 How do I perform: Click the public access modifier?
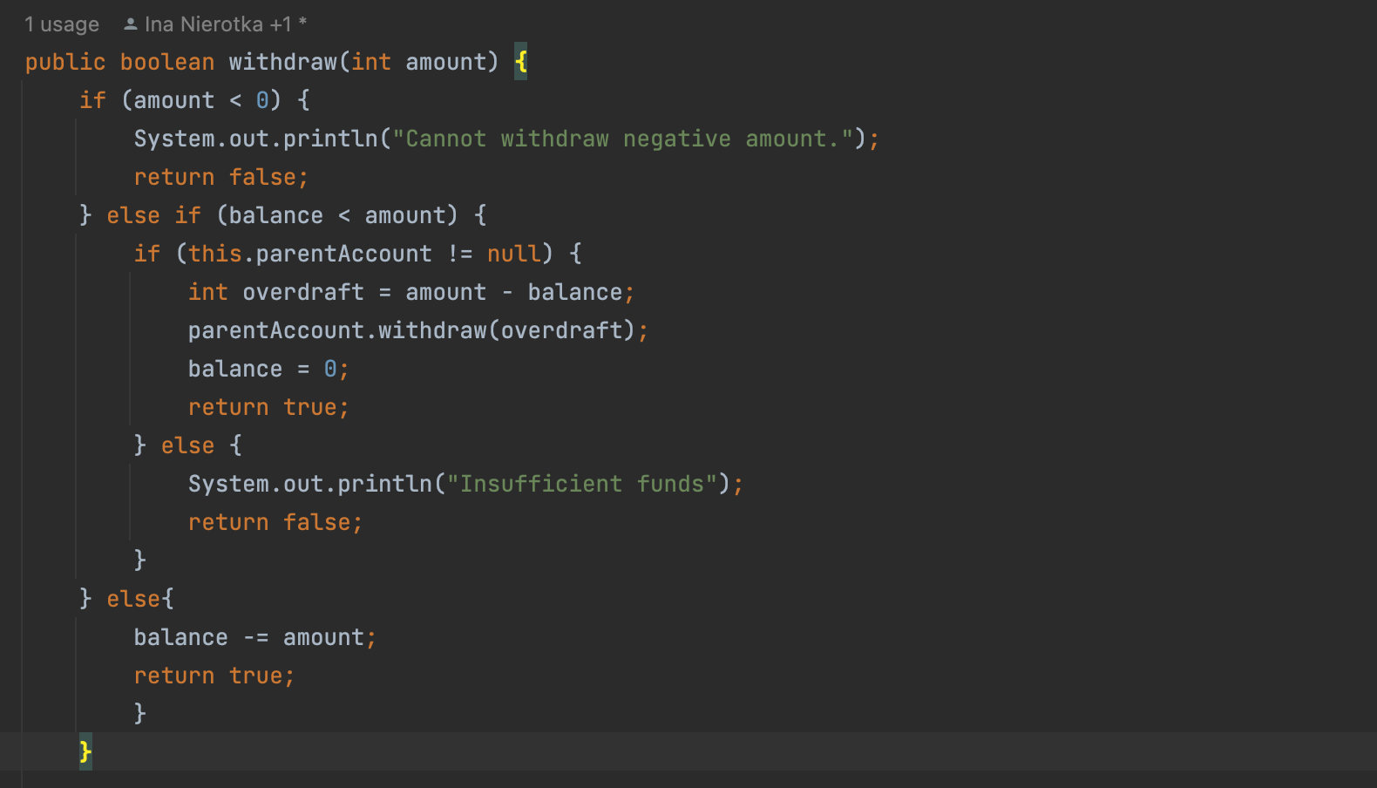pos(64,62)
